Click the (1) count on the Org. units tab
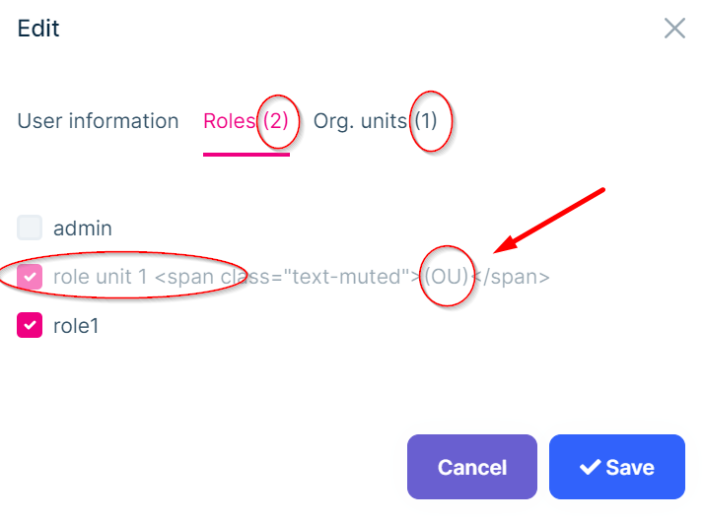The width and height of the screenshot is (704, 522). [425, 121]
